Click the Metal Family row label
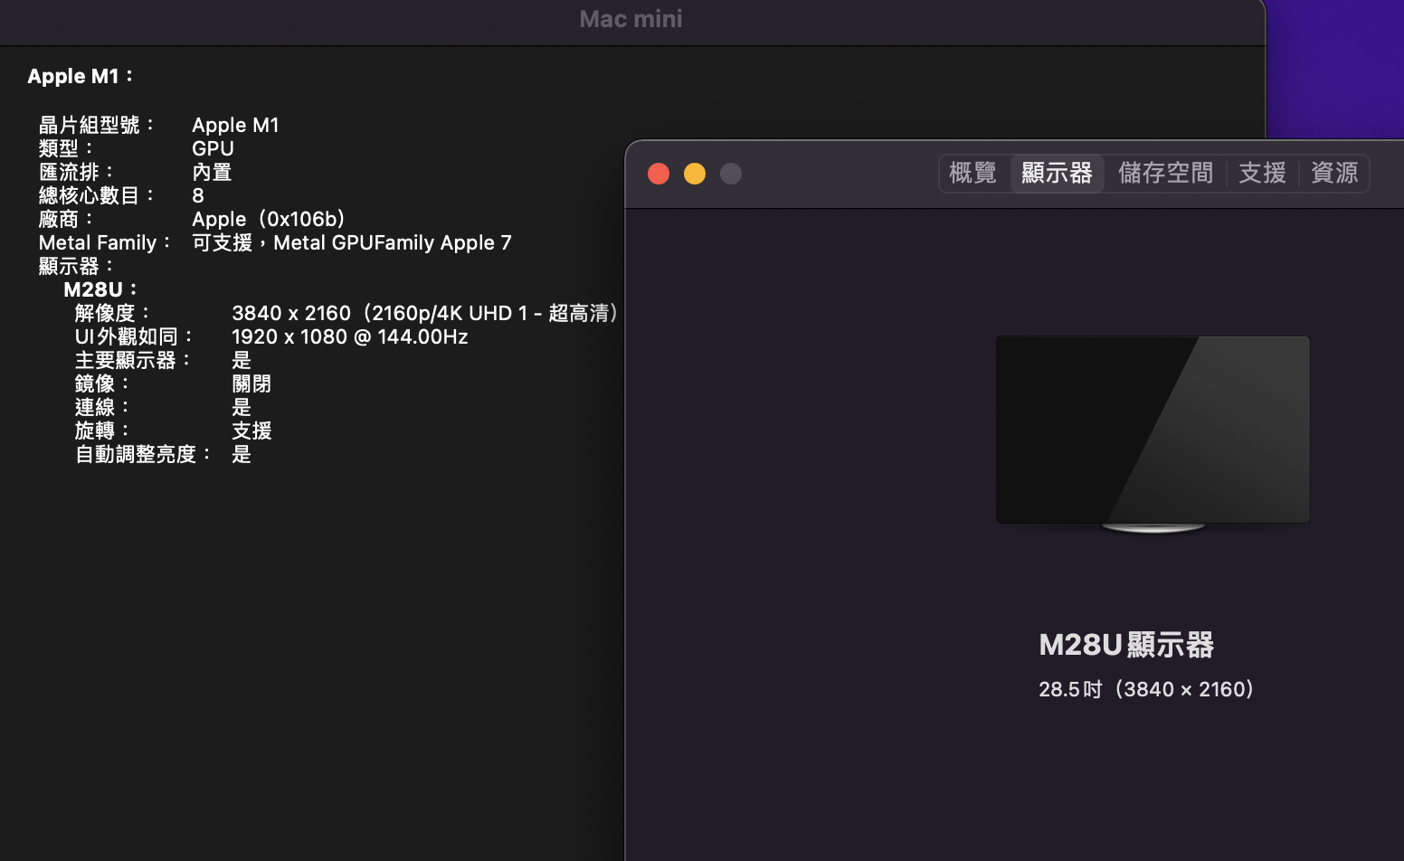This screenshot has height=861, width=1404. 105,242
